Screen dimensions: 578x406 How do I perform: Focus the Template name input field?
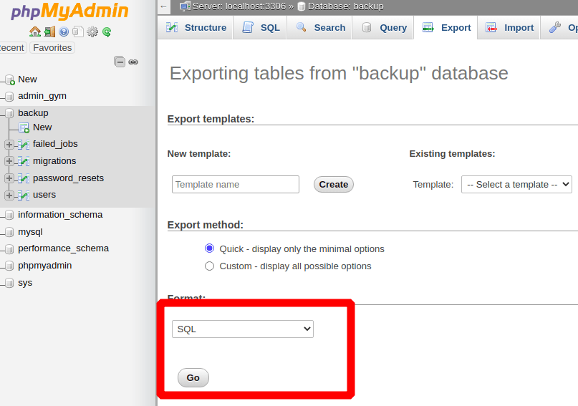[x=236, y=184]
